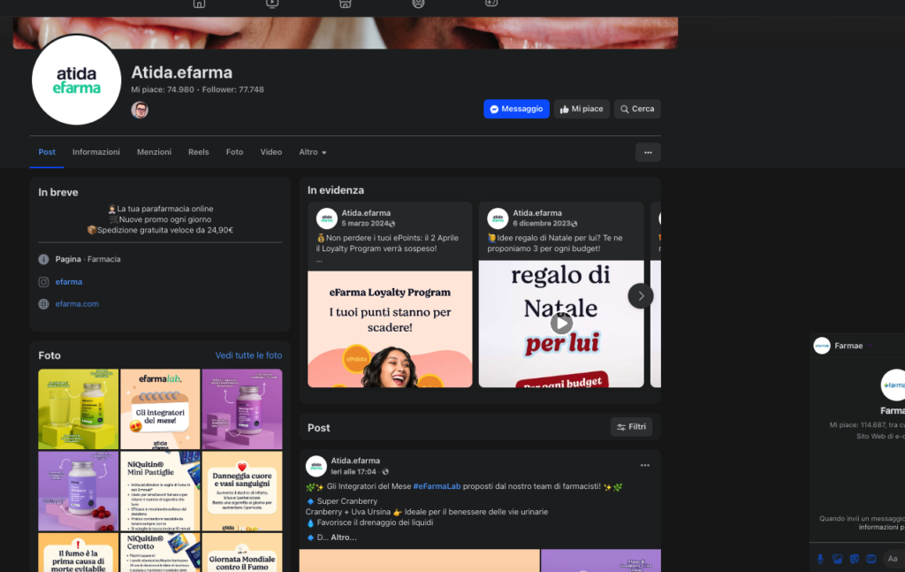Image resolution: width=905 pixels, height=572 pixels.
Task: Like the page with Mi piace button
Action: pos(582,109)
